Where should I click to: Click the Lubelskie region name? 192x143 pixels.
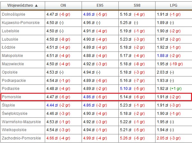click(10, 31)
